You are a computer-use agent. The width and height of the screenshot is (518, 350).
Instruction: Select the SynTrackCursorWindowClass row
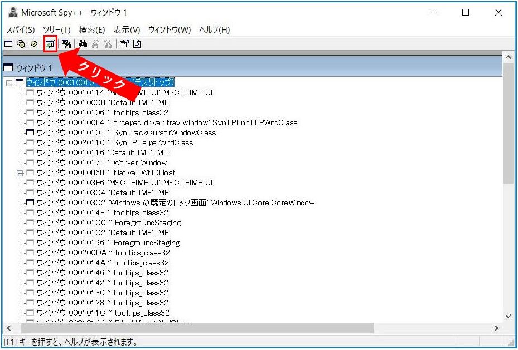pyautogui.click(x=126, y=132)
